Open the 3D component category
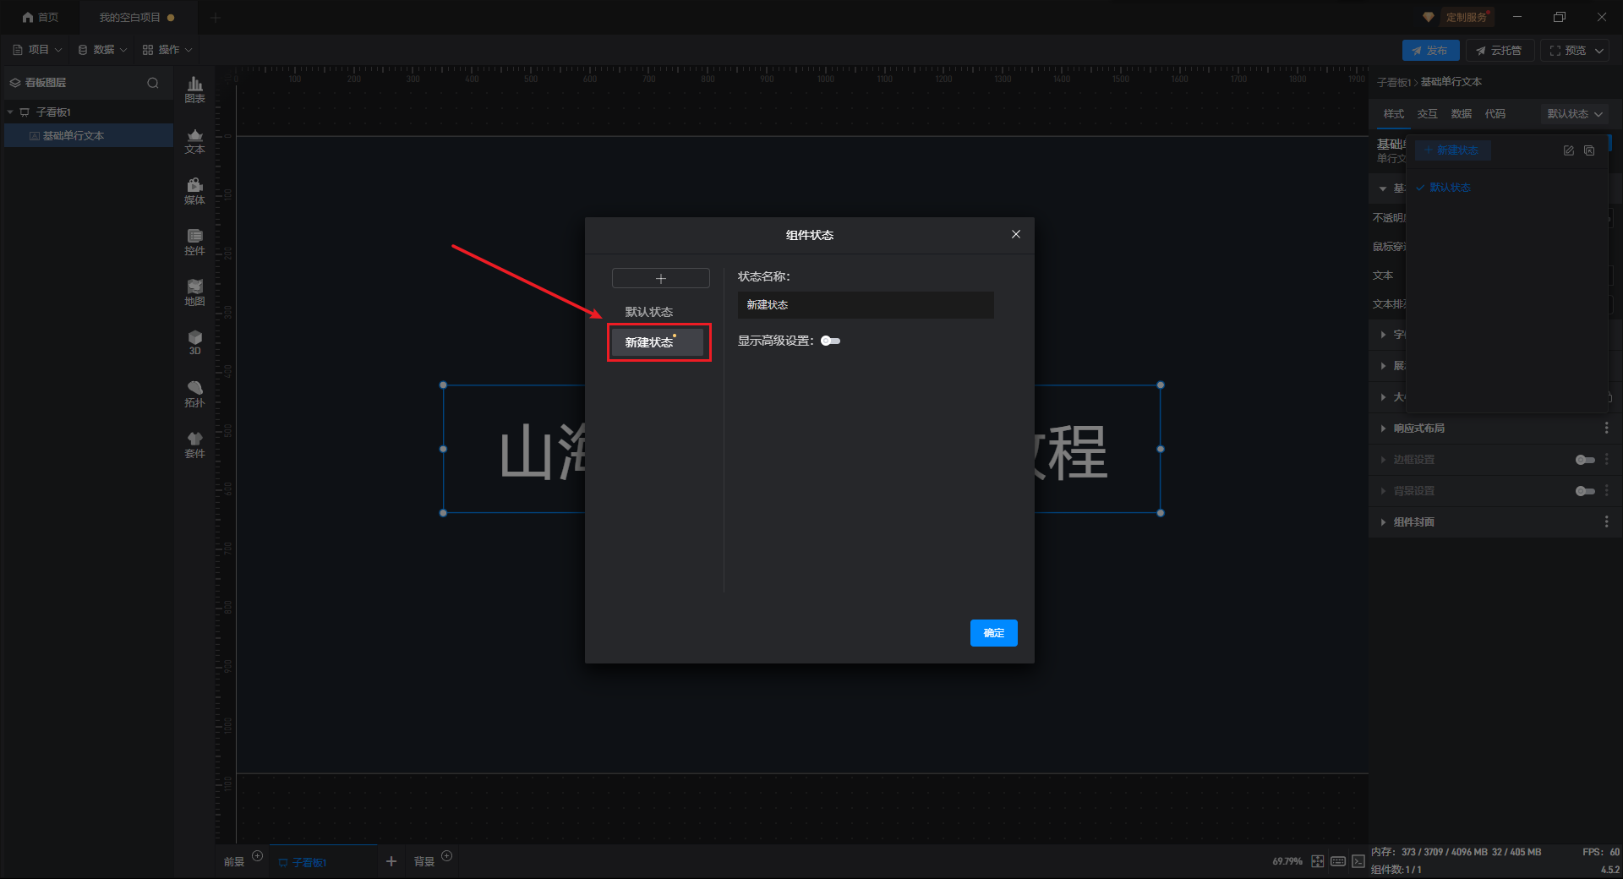The height and width of the screenshot is (879, 1623). [194, 343]
